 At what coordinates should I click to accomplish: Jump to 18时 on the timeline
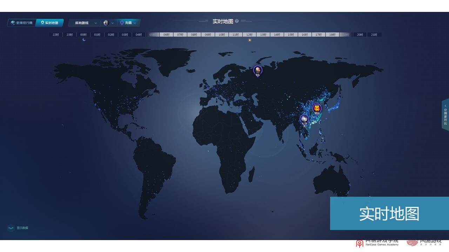[332, 35]
